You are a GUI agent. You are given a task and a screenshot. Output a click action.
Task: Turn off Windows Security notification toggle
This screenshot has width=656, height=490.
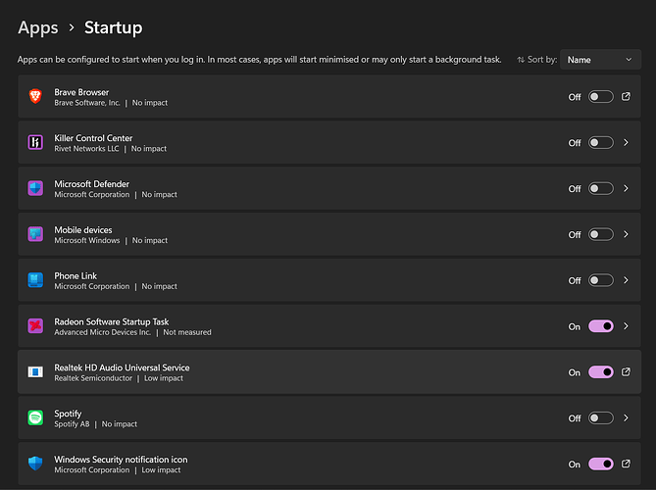(600, 465)
